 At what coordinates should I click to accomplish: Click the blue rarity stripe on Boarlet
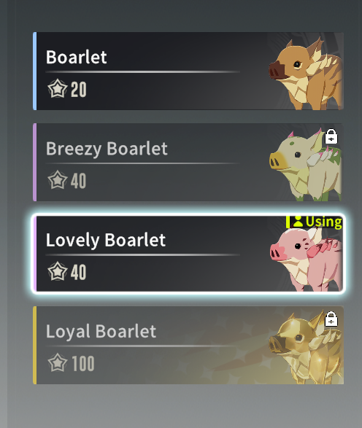[35, 71]
